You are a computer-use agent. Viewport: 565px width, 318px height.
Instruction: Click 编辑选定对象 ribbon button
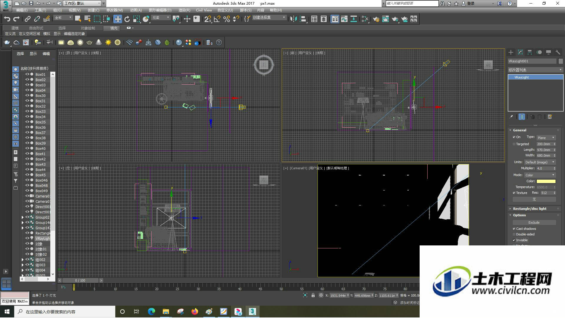tap(74, 34)
